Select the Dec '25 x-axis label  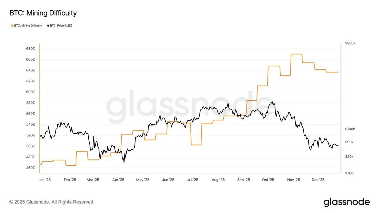318,180
